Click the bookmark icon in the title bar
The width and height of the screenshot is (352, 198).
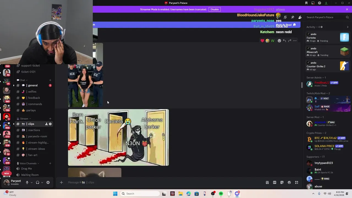[306, 3]
